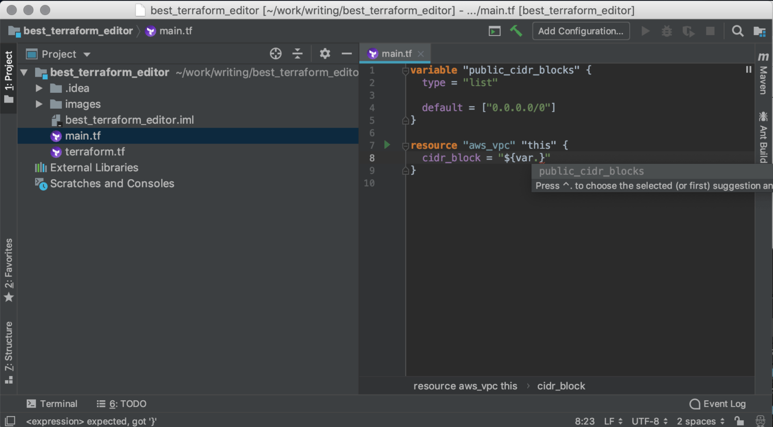This screenshot has height=427, width=773.
Task: Click the Collapse All icon in Project panel
Action: coord(297,54)
